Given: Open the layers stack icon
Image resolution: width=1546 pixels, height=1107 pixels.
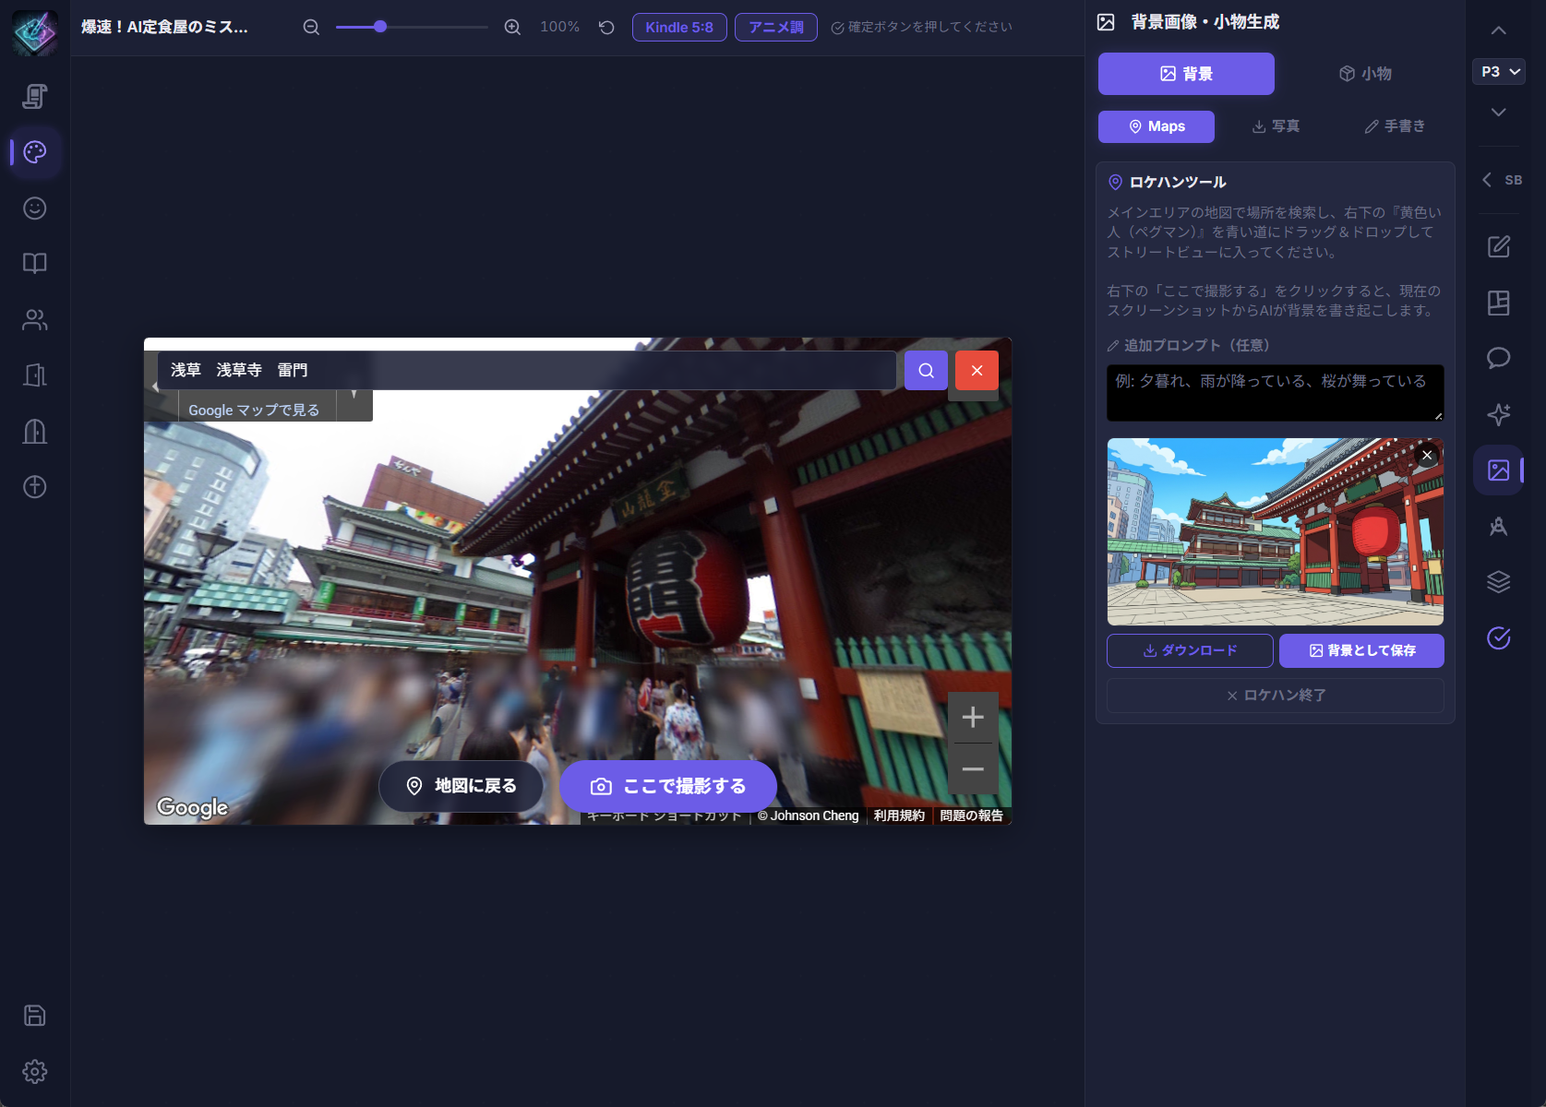Looking at the screenshot, I should [x=1498, y=582].
